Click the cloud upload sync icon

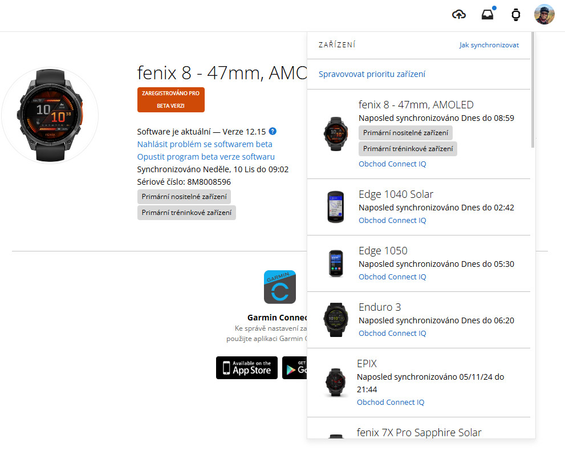(x=459, y=14)
